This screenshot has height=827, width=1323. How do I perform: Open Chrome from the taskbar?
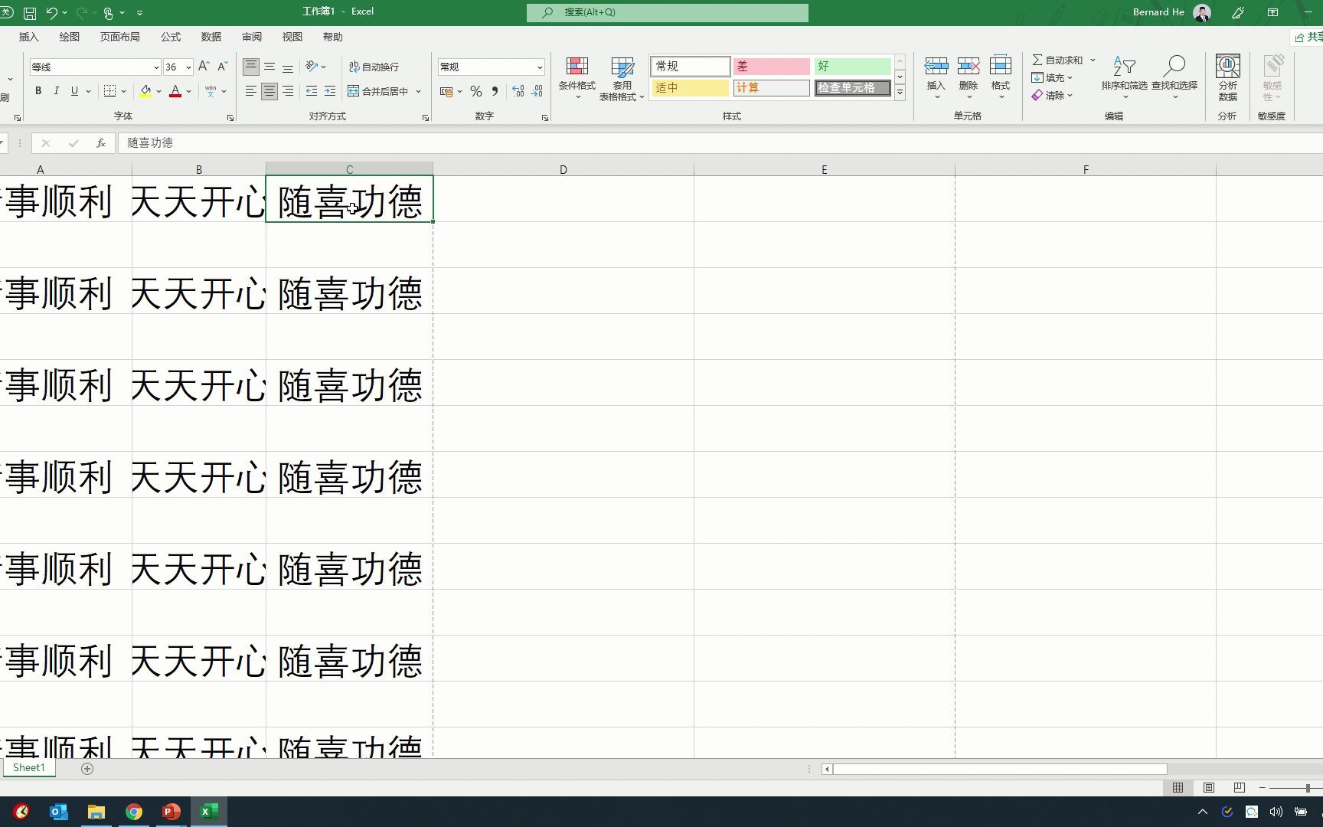click(134, 812)
